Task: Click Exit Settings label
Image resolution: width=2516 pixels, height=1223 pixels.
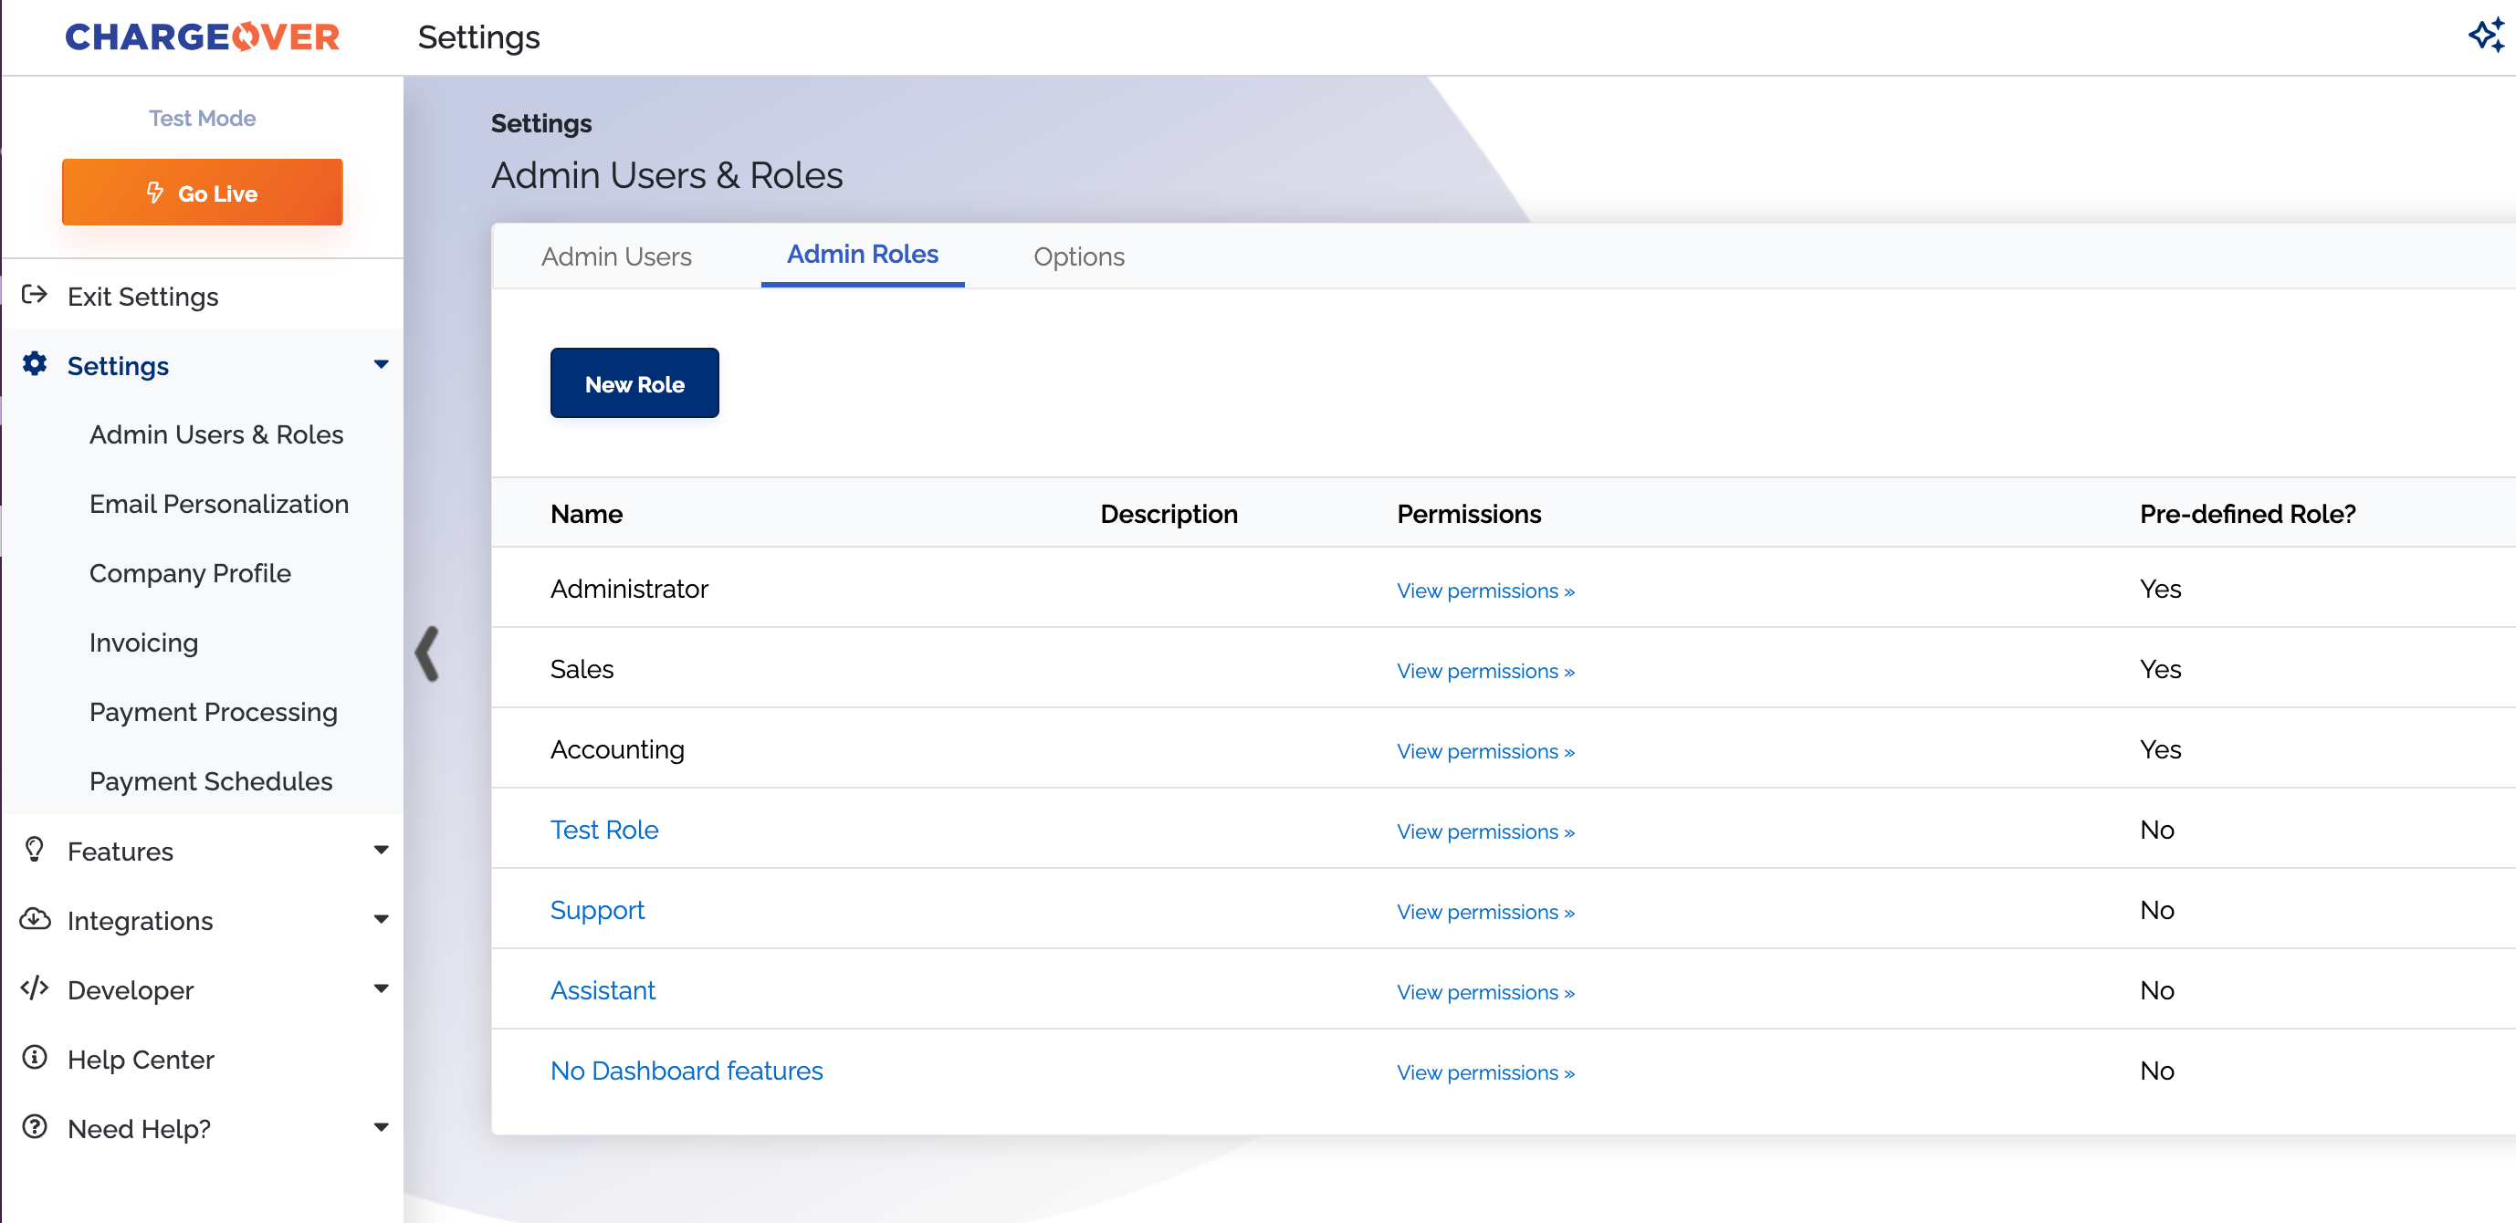Action: pos(142,297)
